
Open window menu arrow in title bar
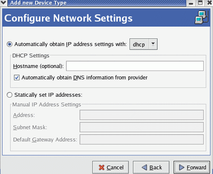pos(3,3)
